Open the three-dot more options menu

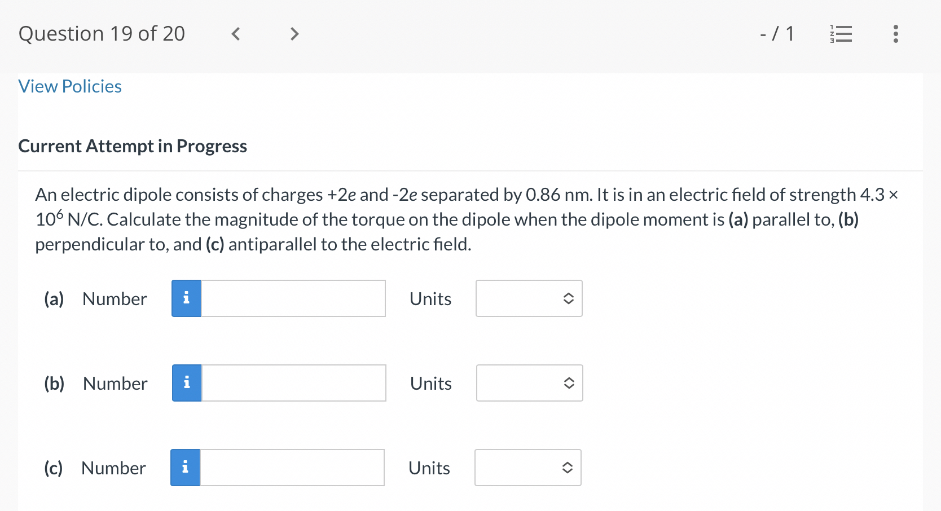895,34
